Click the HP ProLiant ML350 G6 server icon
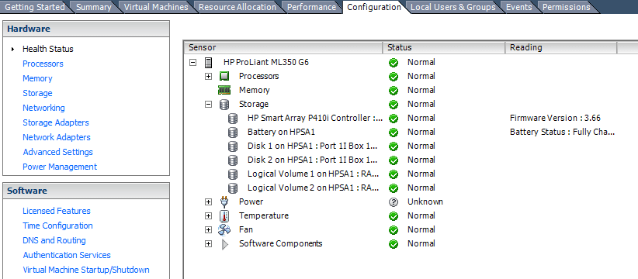638x279 pixels. (x=208, y=63)
